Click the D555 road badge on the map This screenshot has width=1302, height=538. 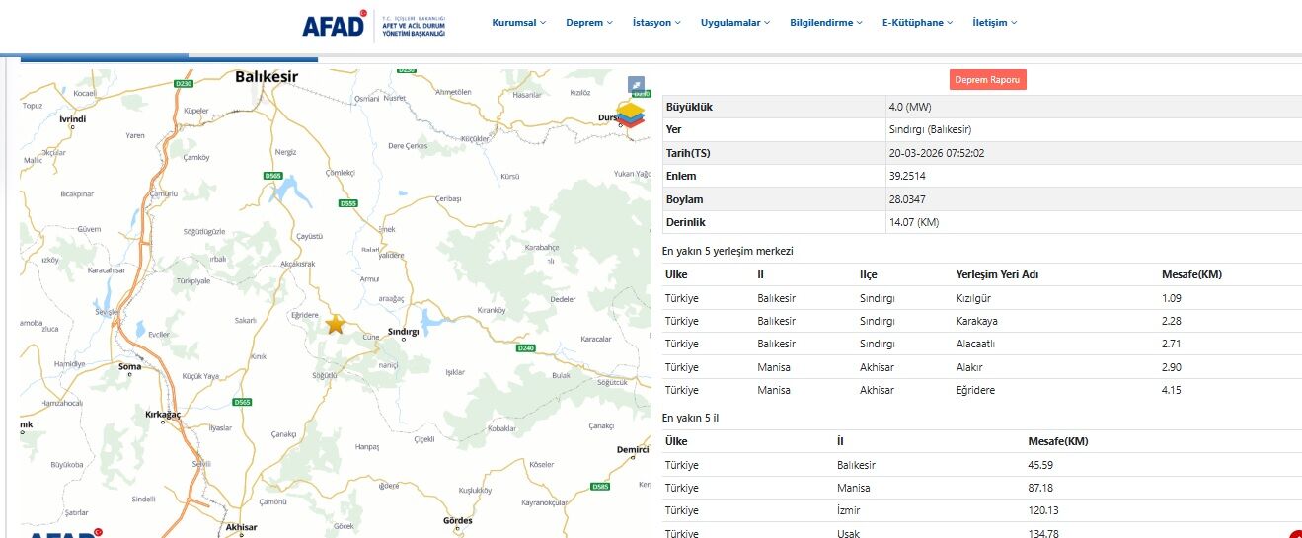point(347,203)
